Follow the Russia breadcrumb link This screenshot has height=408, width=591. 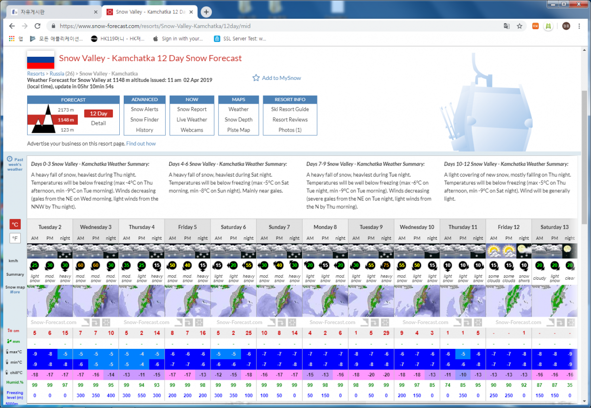[x=57, y=74]
